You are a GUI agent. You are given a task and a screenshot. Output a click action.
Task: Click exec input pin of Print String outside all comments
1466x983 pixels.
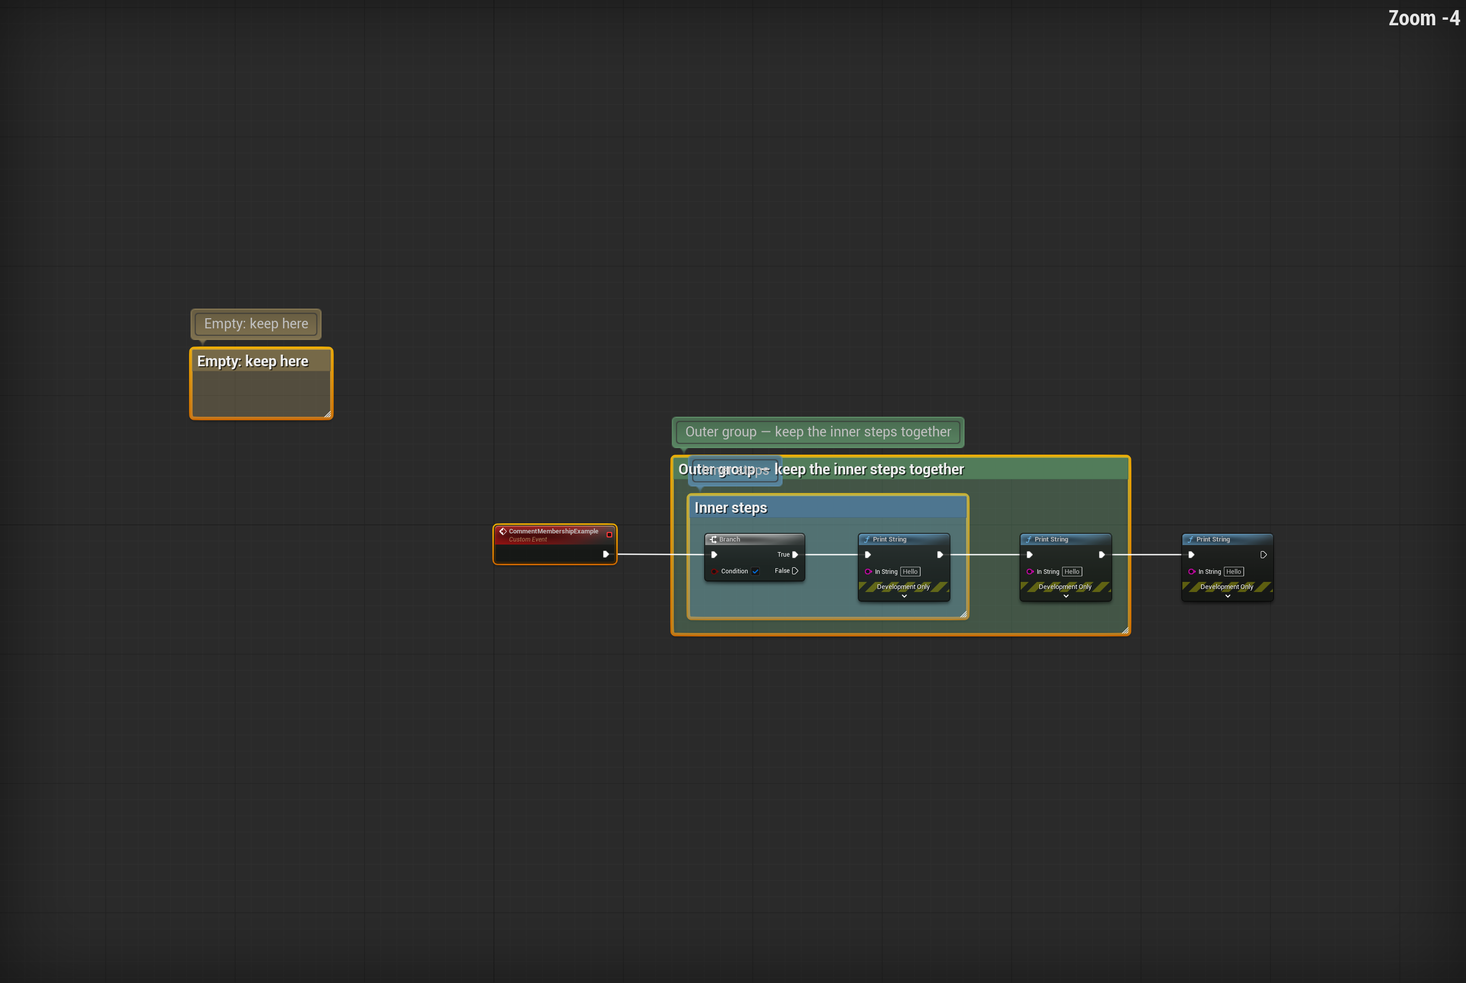click(x=1191, y=555)
